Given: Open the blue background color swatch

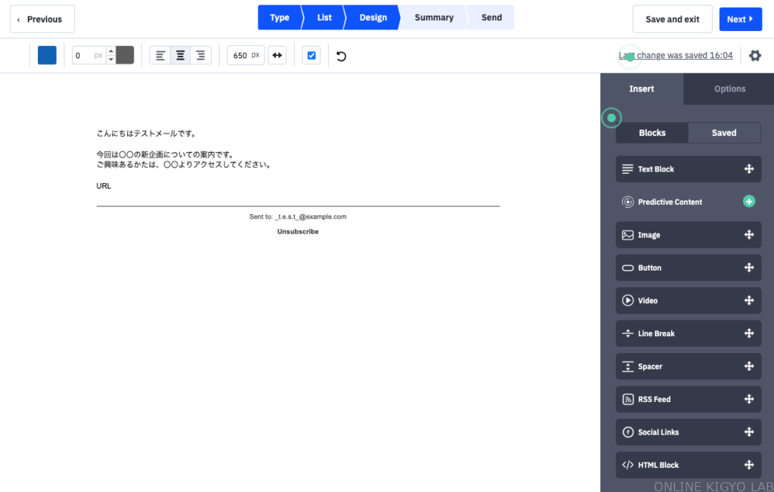Looking at the screenshot, I should coord(47,55).
